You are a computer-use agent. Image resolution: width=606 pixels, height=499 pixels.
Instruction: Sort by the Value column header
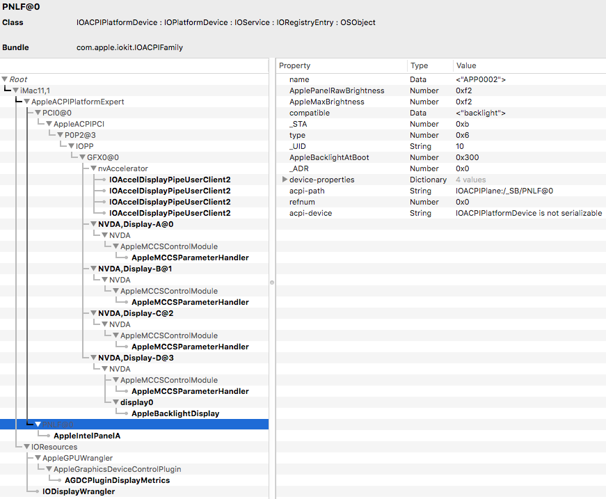529,65
